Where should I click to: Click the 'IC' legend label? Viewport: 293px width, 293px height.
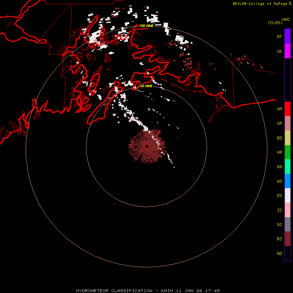tap(279, 210)
